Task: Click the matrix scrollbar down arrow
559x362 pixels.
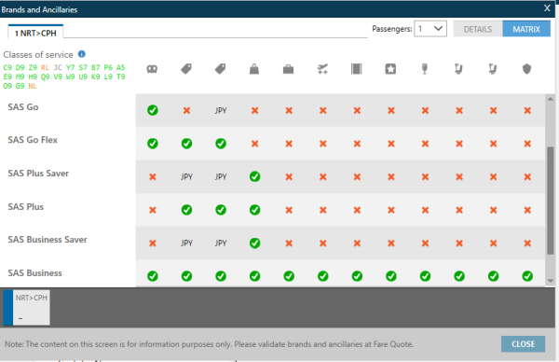Action: click(x=550, y=281)
